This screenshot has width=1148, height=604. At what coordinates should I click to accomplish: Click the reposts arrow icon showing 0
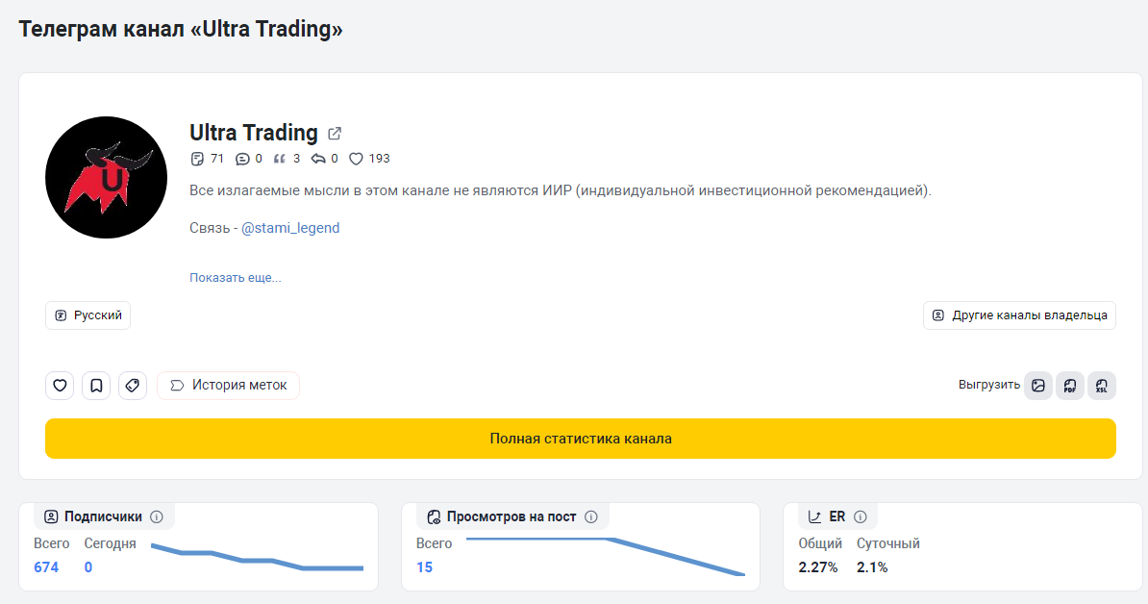tap(317, 159)
